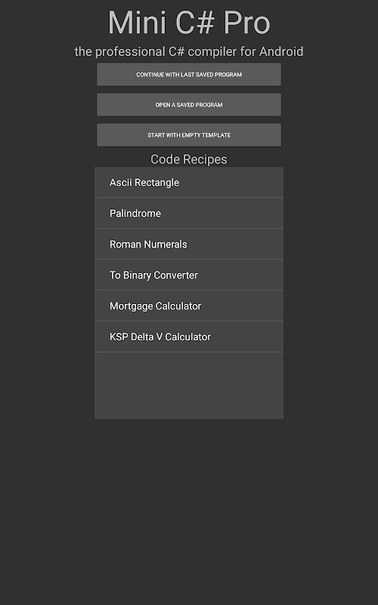Click the C# symbol in the title
Screen dimensions: 378x605
click(195, 23)
